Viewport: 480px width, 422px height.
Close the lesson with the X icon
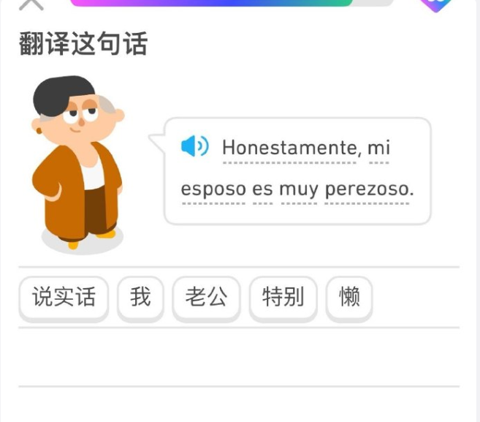31,4
